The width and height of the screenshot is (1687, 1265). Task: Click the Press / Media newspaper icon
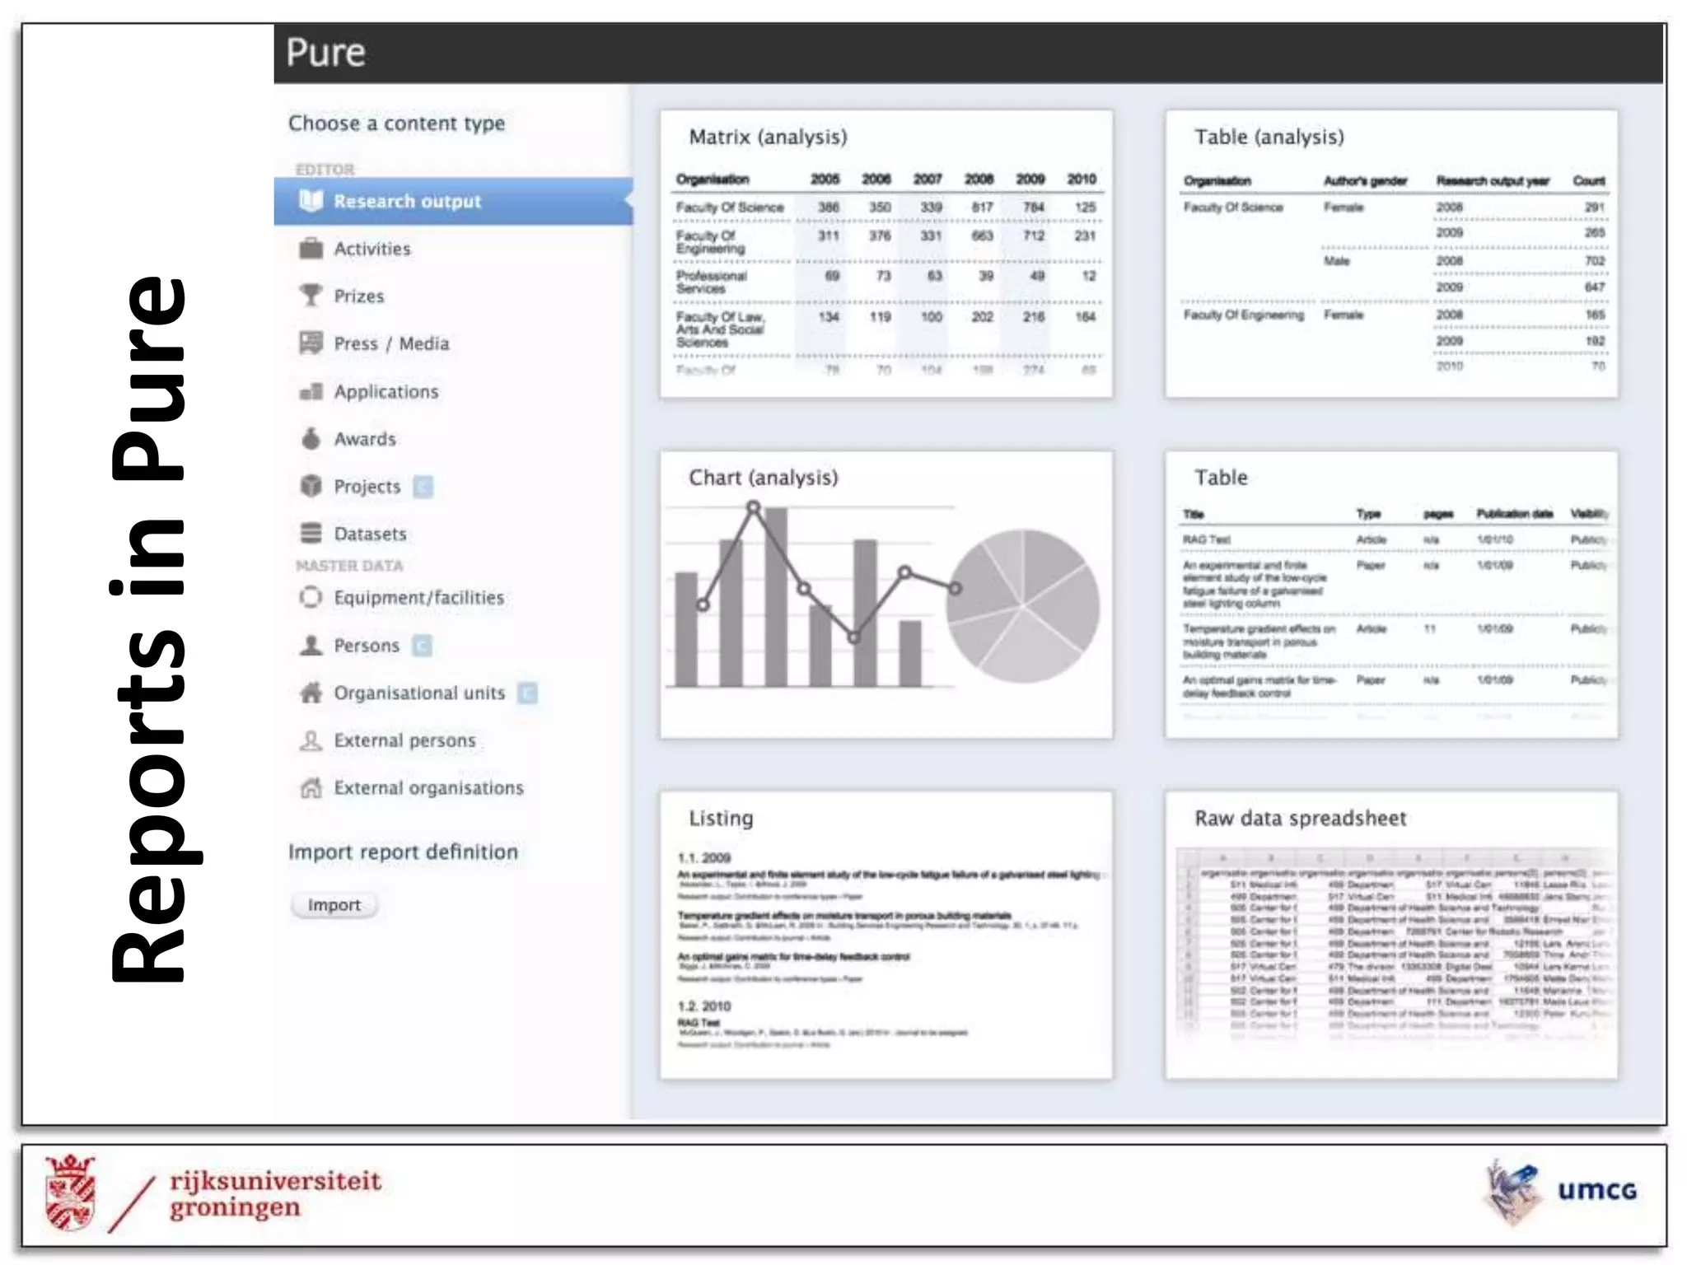coord(311,343)
